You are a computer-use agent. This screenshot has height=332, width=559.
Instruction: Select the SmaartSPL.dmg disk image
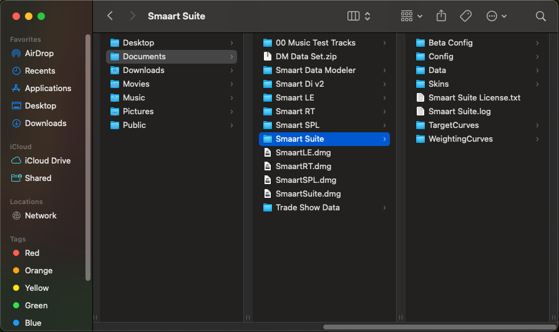tap(324, 180)
